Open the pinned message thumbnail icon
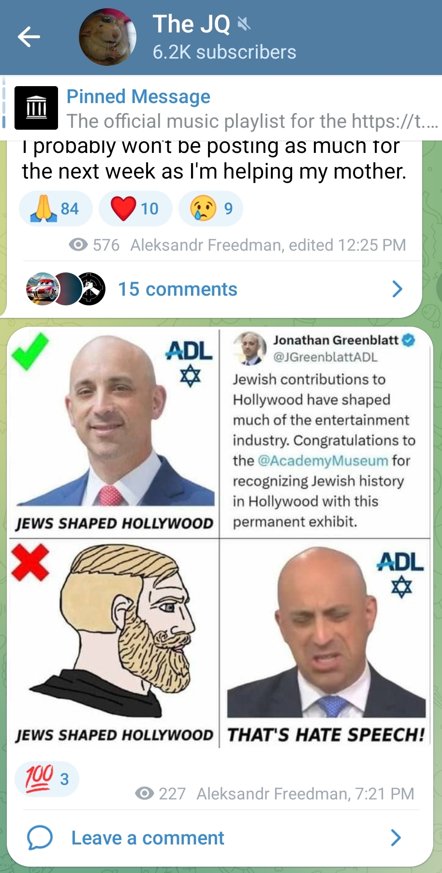This screenshot has width=442, height=873. pyautogui.click(x=36, y=108)
